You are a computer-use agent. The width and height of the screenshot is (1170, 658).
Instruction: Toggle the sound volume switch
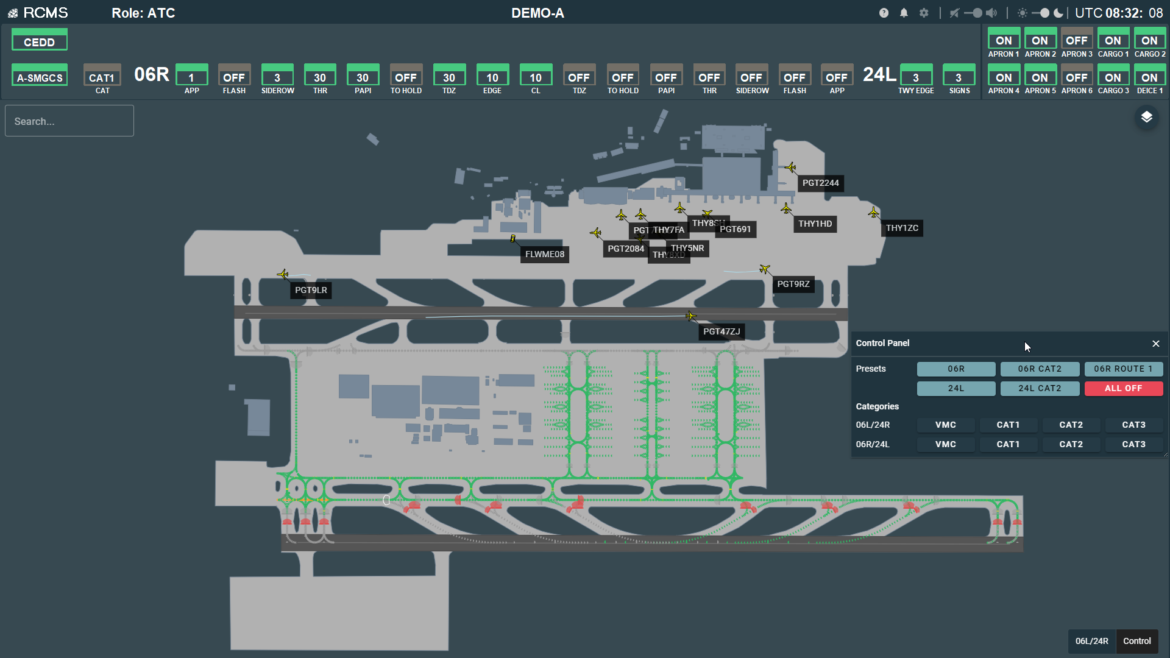tap(974, 13)
